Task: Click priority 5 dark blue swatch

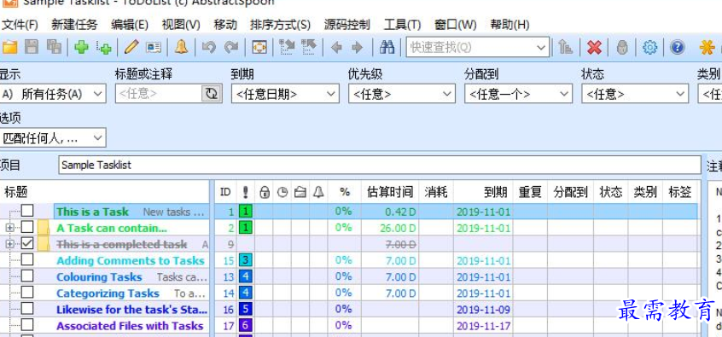Action: [x=246, y=309]
